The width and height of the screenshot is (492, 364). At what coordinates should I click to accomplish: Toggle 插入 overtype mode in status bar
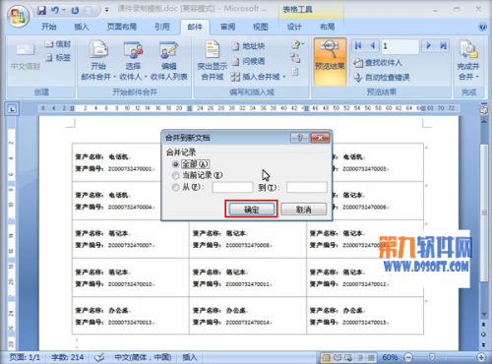[x=190, y=357]
